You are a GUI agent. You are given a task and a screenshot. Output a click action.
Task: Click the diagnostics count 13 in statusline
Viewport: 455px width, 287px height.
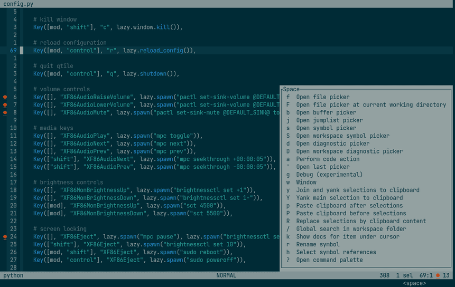coord(446,275)
